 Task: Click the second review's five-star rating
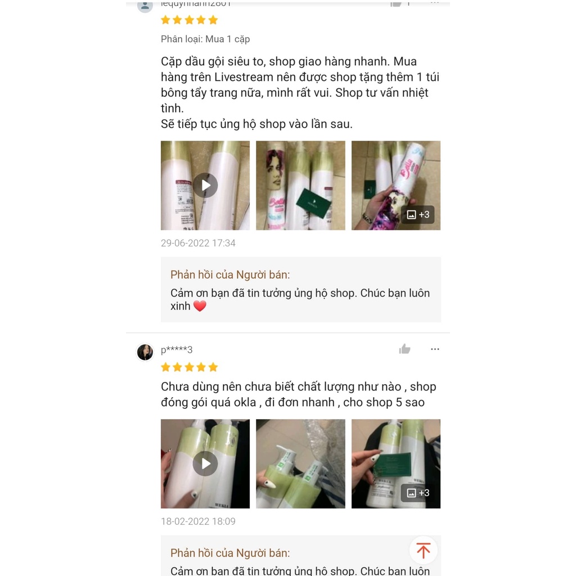point(190,367)
